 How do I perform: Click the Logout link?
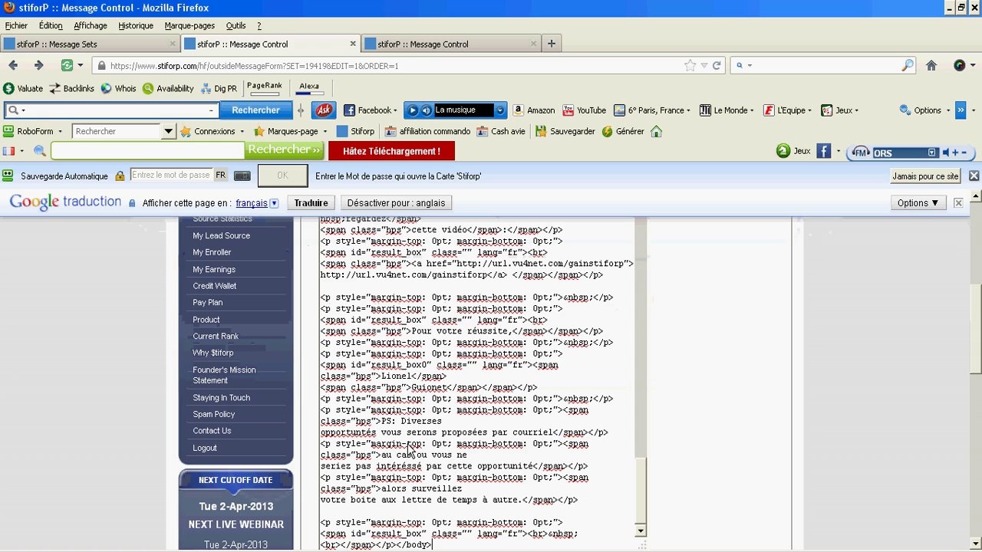click(x=205, y=448)
